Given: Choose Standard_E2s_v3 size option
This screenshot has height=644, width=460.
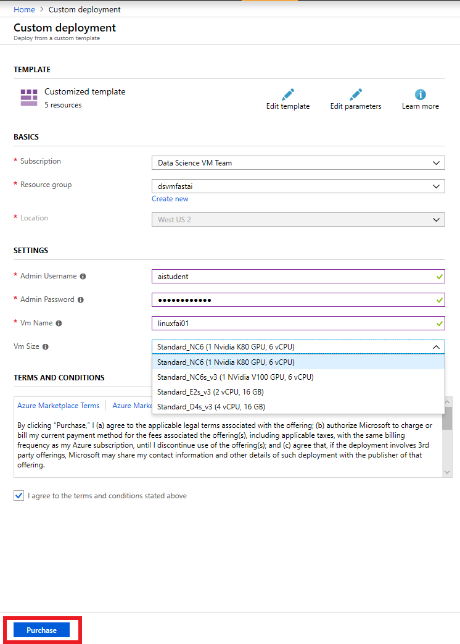Looking at the screenshot, I should pos(211,392).
